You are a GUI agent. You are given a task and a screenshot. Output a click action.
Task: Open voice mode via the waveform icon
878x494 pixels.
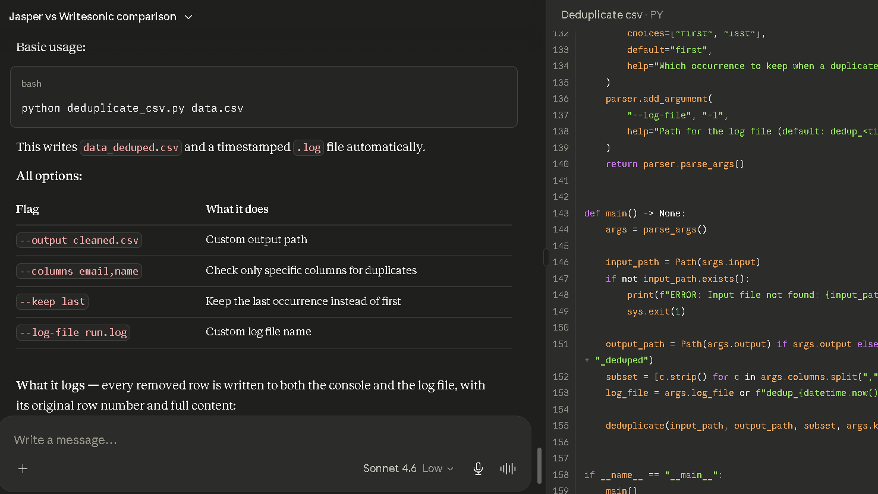tap(508, 468)
